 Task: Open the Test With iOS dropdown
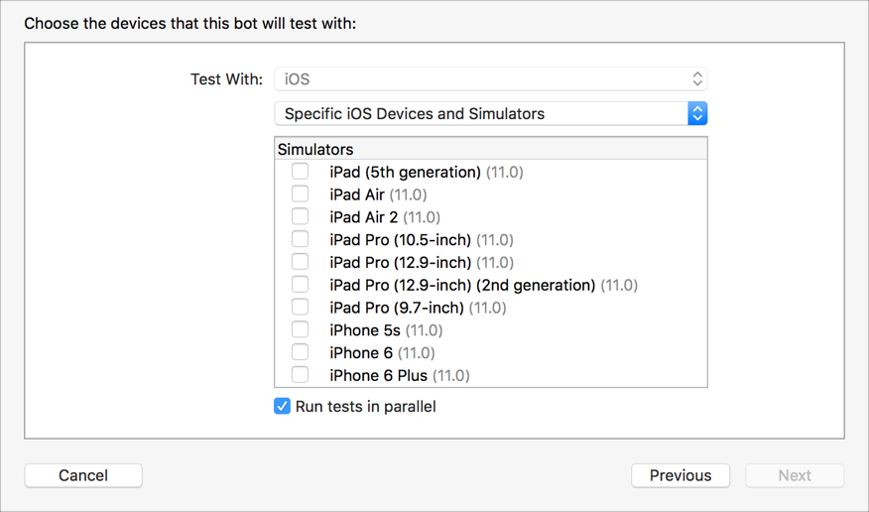(x=490, y=79)
